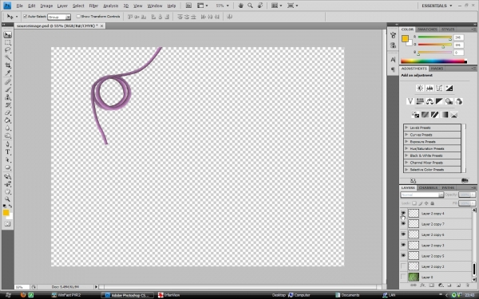Open IrfanView from the taskbar

click(168, 295)
